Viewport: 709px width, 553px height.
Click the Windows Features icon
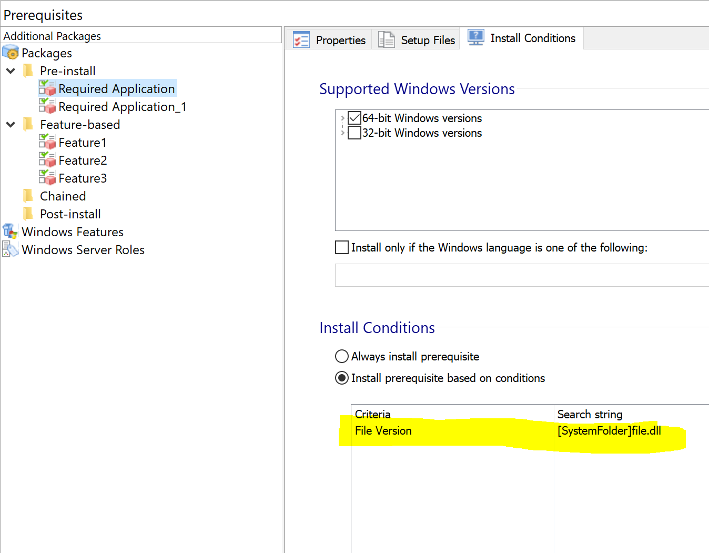tap(11, 232)
